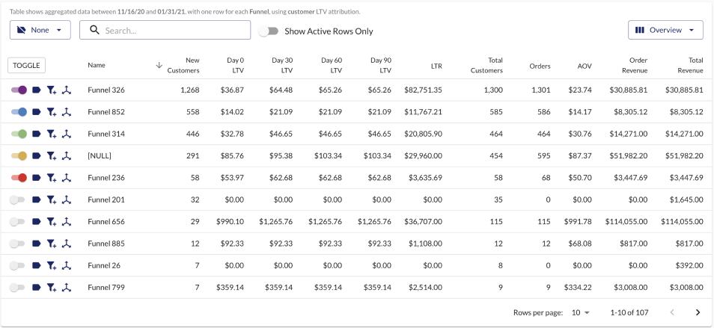Viewport: 714px width, 328px height.
Task: Disable the red Funnel 236 toggle
Action: point(19,178)
